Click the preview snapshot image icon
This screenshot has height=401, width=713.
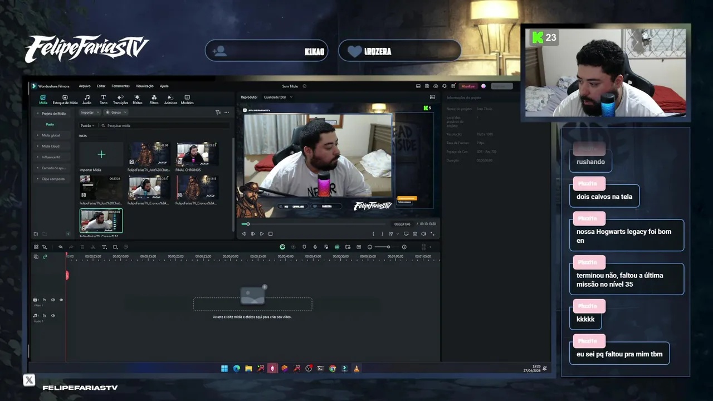[x=432, y=97]
